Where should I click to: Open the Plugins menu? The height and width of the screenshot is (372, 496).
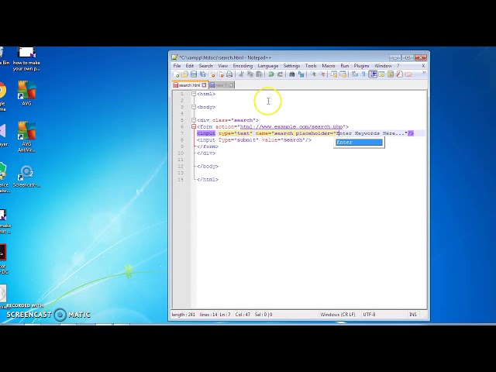[x=361, y=66]
